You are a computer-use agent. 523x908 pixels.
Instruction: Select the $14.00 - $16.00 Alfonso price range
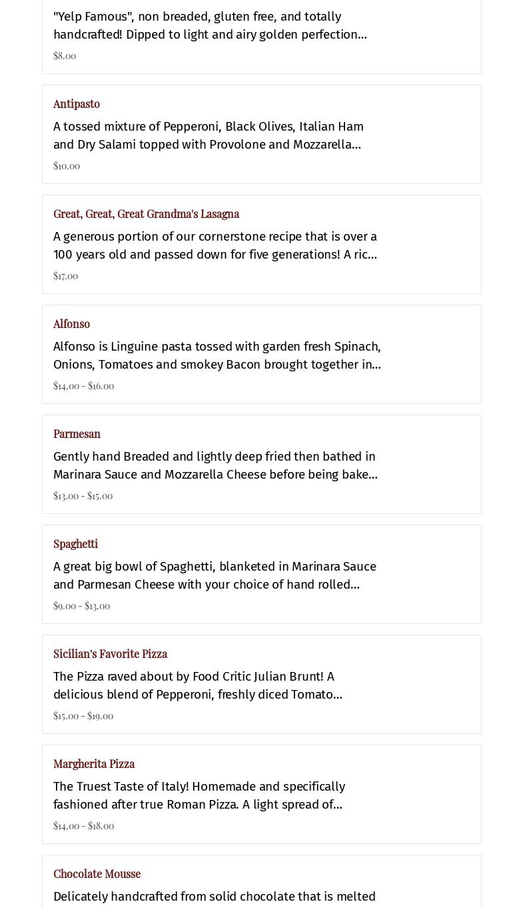pos(83,386)
